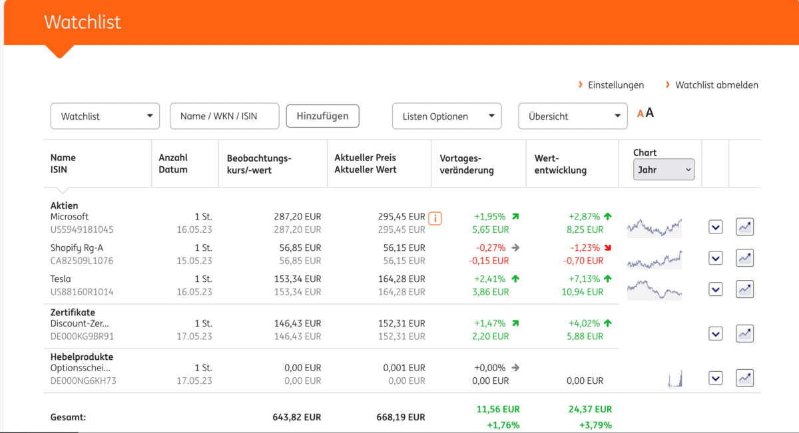Expand details for the Tesla row
Viewport: 799px width, 433px height.
pos(716,289)
